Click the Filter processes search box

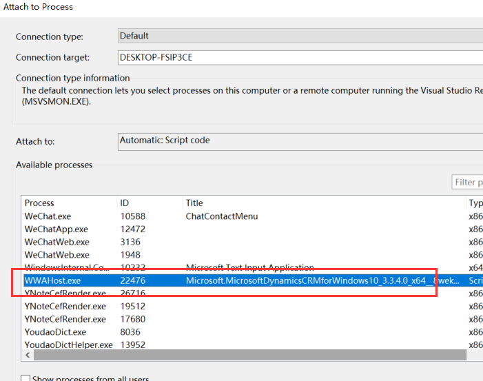click(466, 183)
